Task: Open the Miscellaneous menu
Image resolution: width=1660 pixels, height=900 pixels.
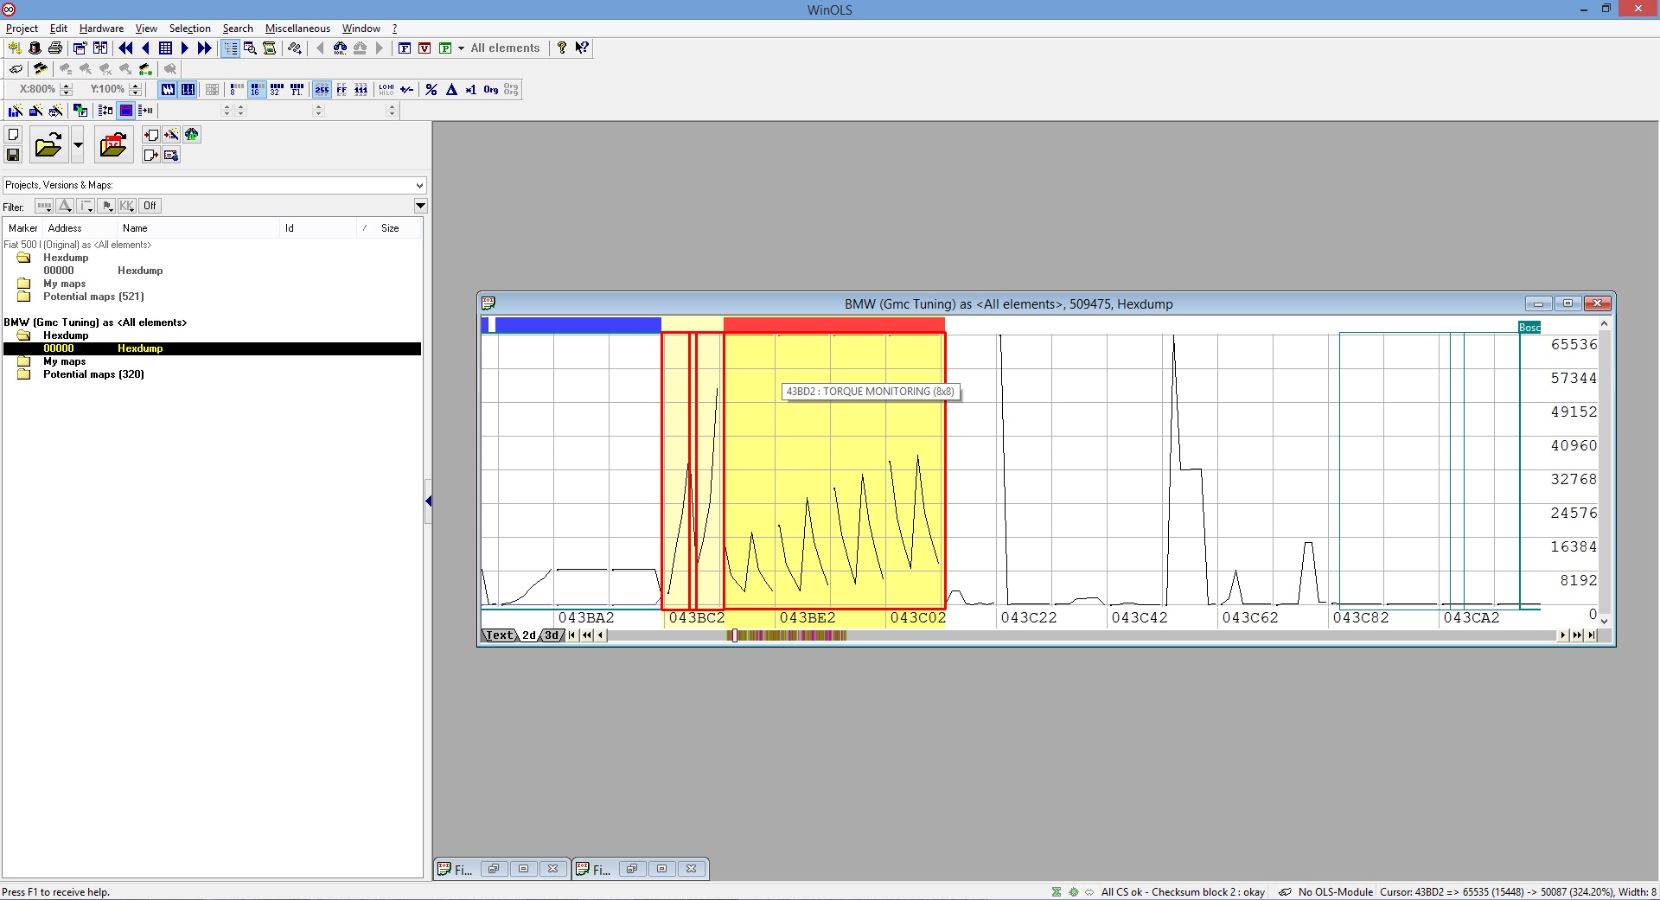Action: [297, 29]
